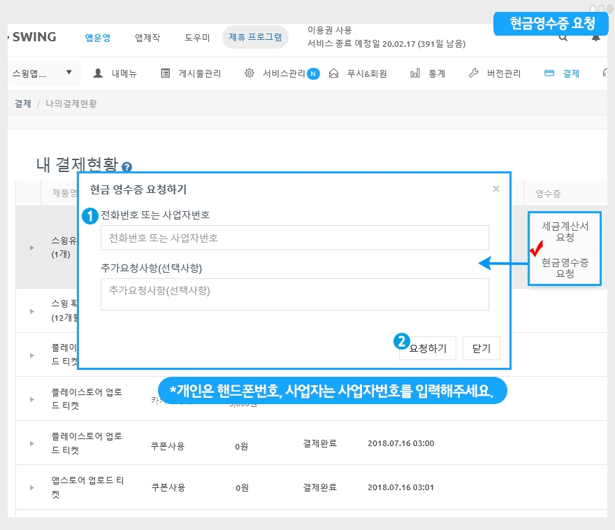The height and width of the screenshot is (530, 615).
Task: Close the 현금 영수증 요청하기 dialog with ×
Action: pos(495,189)
